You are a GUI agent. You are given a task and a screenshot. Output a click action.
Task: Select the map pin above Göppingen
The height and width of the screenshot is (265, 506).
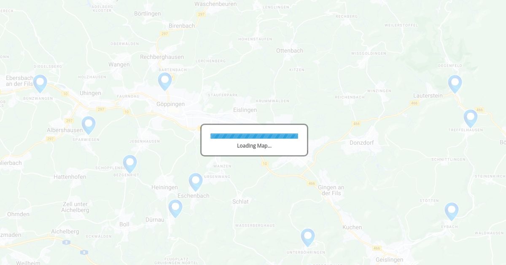(165, 81)
